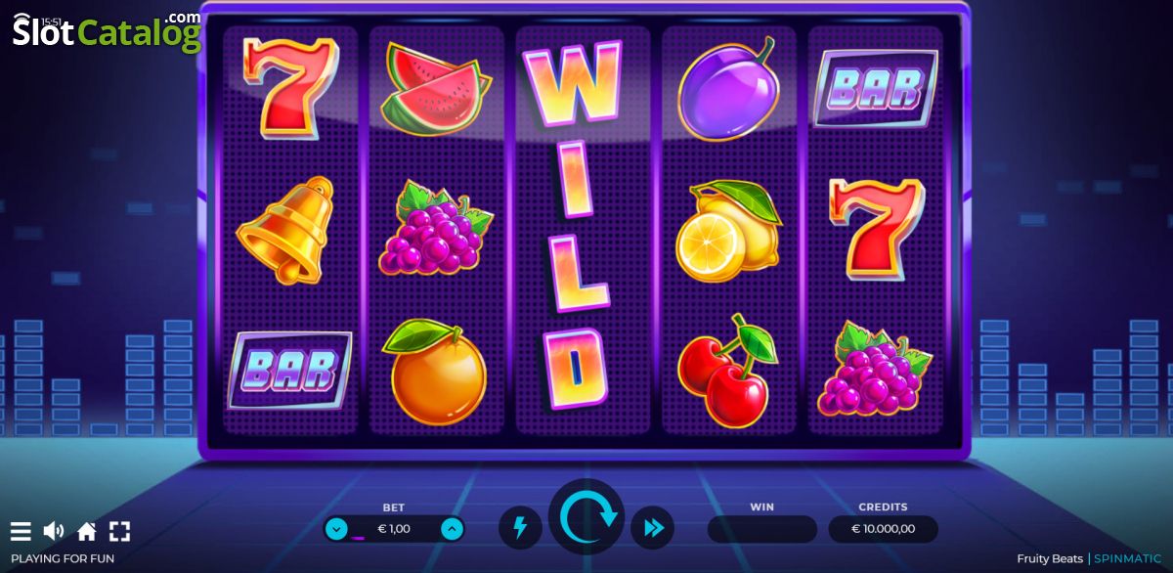
Task: Go to the home lobby icon
Action: pyautogui.click(x=87, y=532)
